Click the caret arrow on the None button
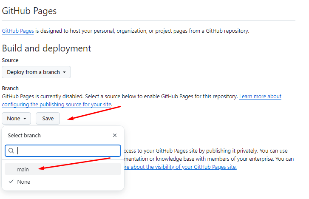 click(25, 119)
